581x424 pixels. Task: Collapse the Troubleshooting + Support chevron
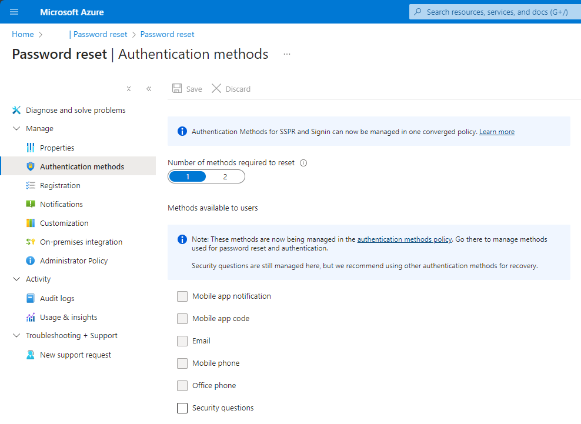[x=16, y=335]
